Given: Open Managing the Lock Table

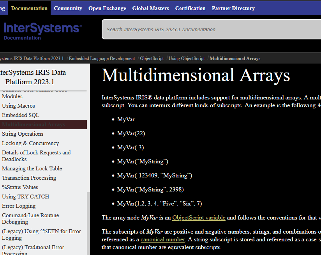Looking at the screenshot, I should (32, 168).
